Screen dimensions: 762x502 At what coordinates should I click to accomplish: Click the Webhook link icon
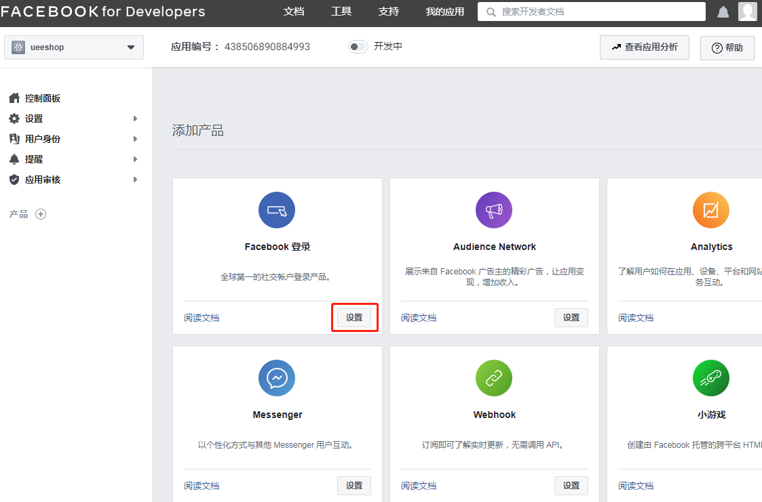tap(494, 378)
